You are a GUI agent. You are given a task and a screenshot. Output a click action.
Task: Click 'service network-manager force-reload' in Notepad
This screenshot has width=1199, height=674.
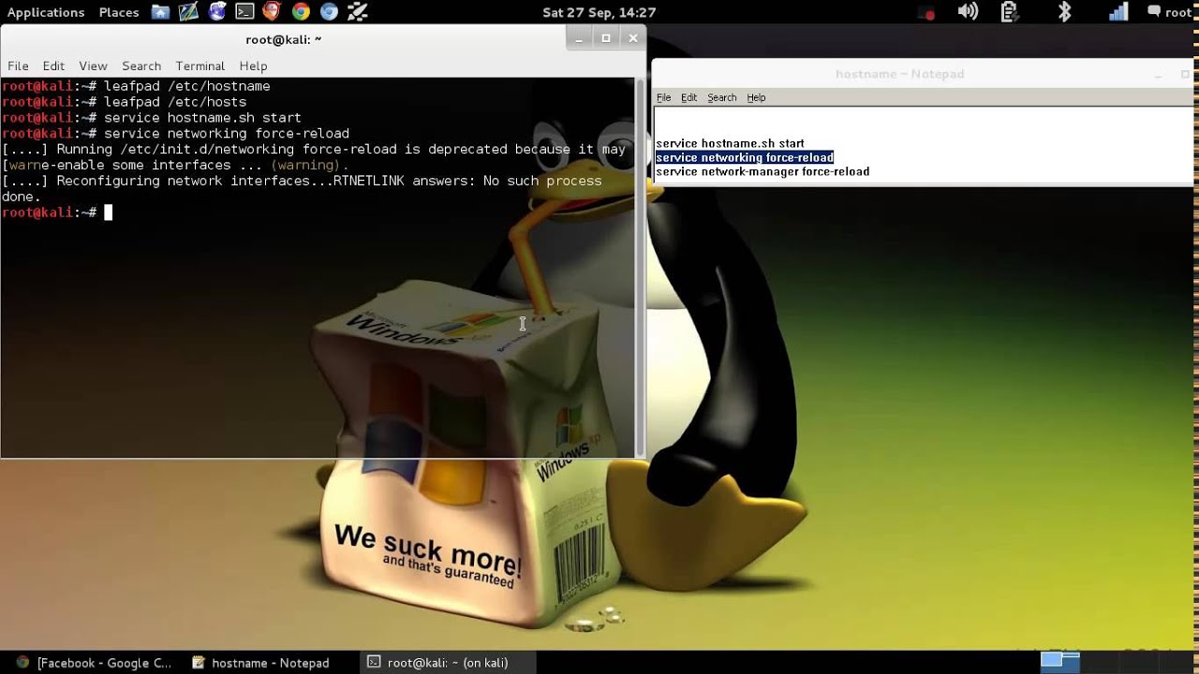point(762,171)
